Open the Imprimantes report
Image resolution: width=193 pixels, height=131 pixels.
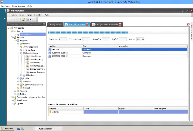point(35,63)
